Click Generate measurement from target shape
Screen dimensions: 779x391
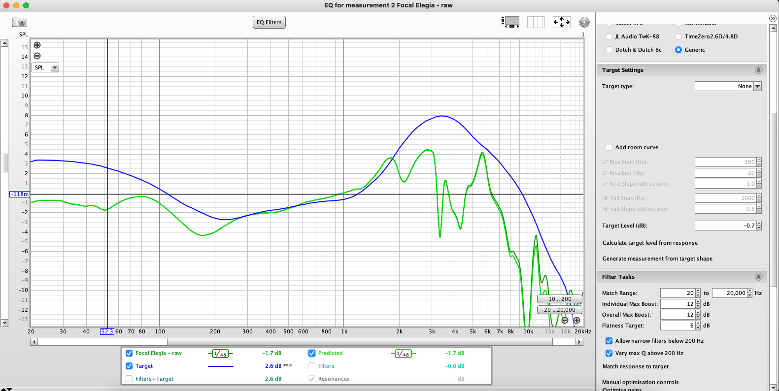click(x=657, y=259)
